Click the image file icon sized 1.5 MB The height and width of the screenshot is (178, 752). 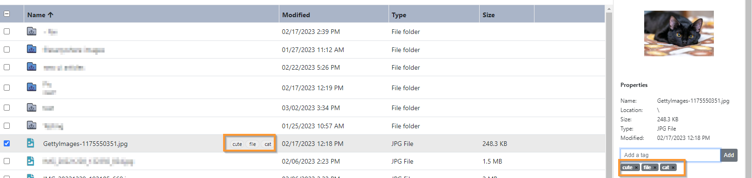pos(31,161)
